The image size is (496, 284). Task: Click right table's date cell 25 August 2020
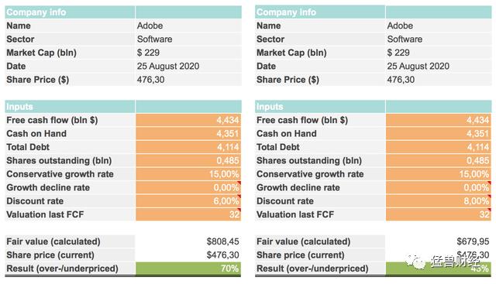[439, 66]
